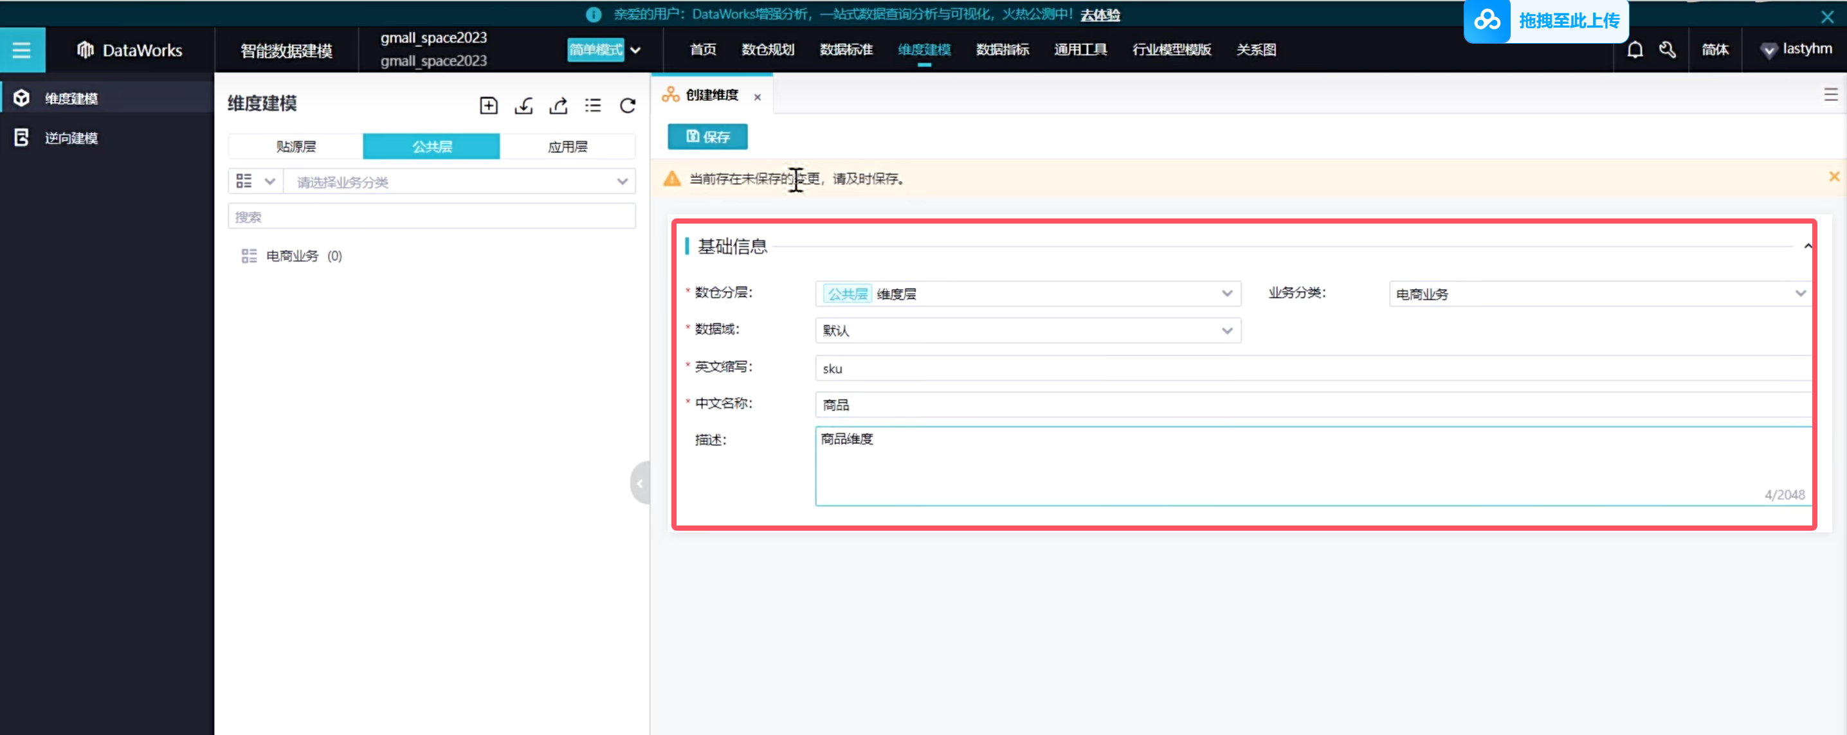Open the 业务分类 dropdown showing 电商业务
1847x735 pixels.
tap(1598, 294)
